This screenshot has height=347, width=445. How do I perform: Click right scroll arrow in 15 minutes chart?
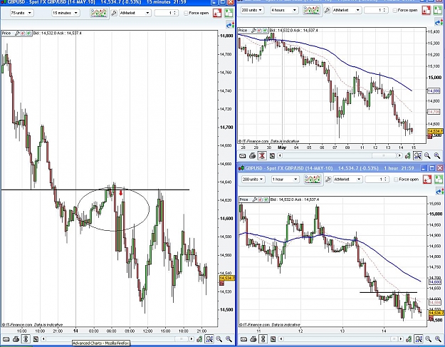[x=192, y=338]
